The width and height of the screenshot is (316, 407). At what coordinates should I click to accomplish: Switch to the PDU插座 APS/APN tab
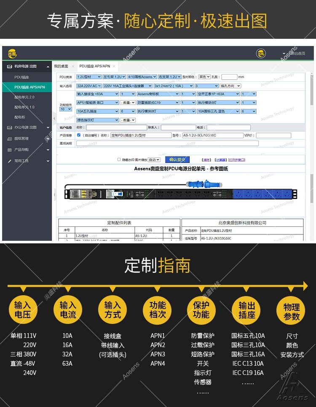[x=95, y=66]
